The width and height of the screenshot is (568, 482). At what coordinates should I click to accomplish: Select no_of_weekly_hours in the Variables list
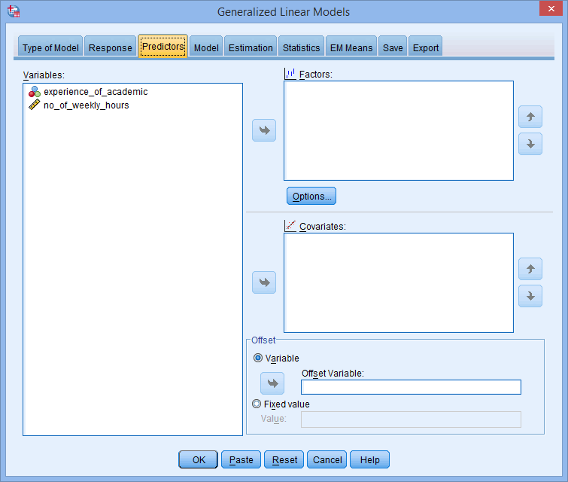(87, 105)
